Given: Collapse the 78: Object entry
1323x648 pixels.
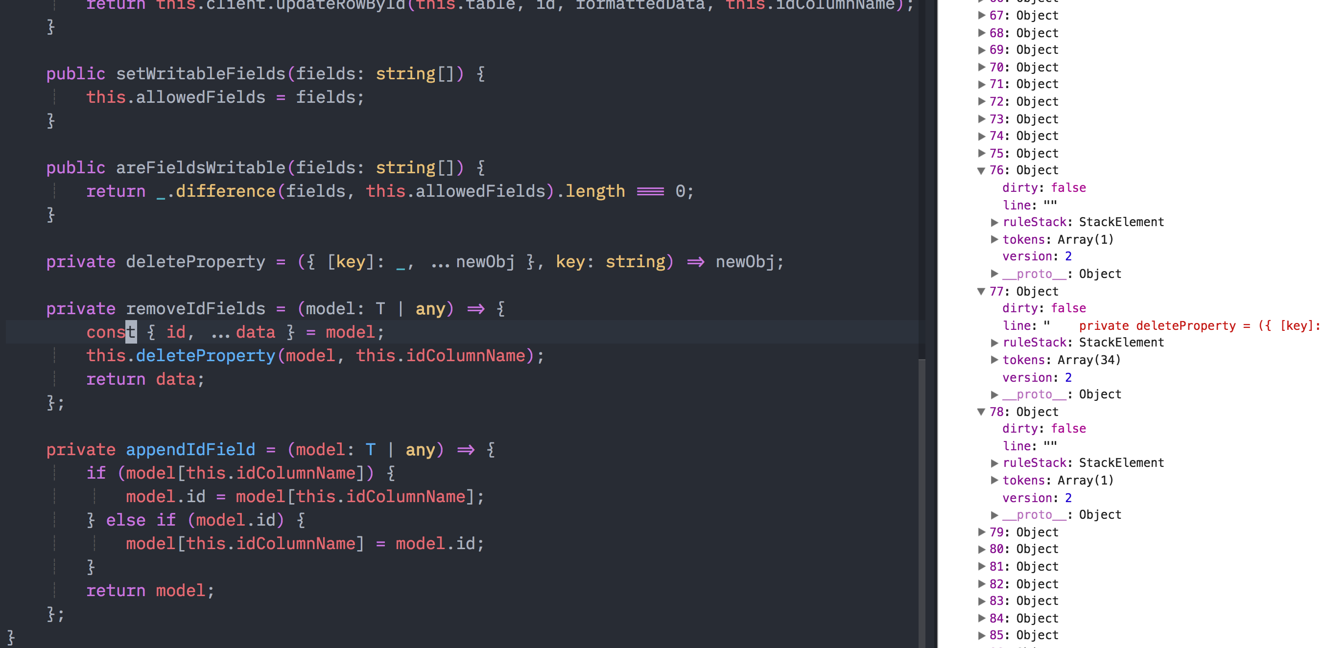Looking at the screenshot, I should [x=981, y=412].
